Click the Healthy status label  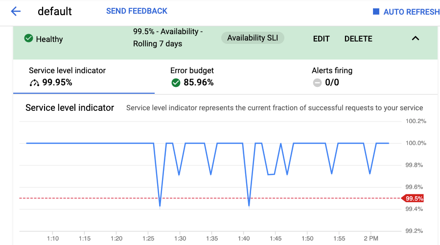point(49,39)
